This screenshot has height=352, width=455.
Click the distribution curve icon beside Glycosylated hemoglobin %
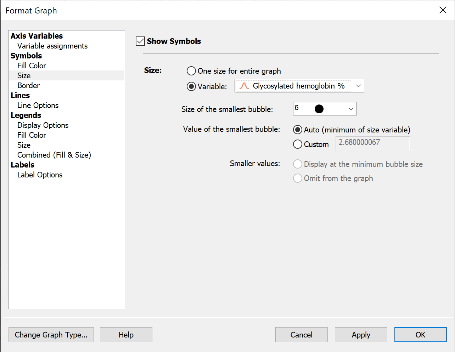tap(245, 86)
